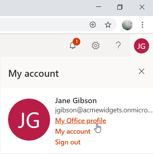Close the My account panel

(x=142, y=71)
